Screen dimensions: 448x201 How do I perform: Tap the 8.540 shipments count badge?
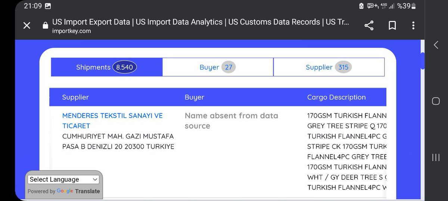(125, 67)
